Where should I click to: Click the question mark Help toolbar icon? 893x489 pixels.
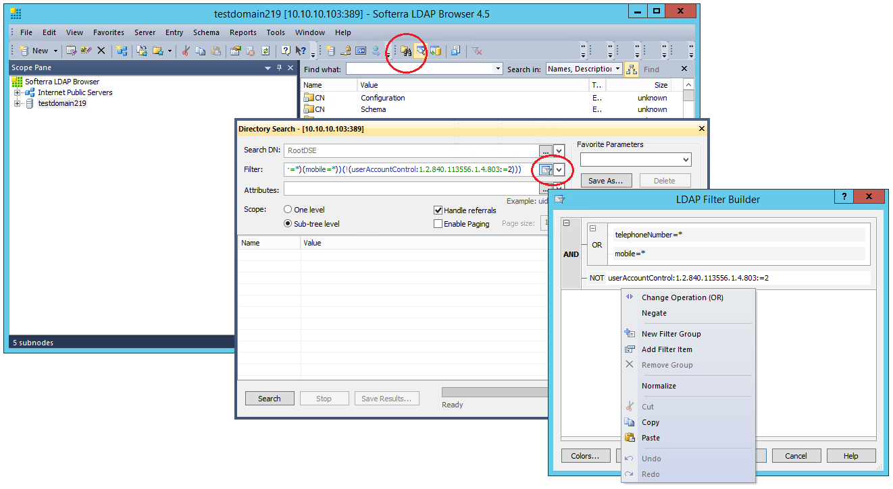(x=286, y=51)
